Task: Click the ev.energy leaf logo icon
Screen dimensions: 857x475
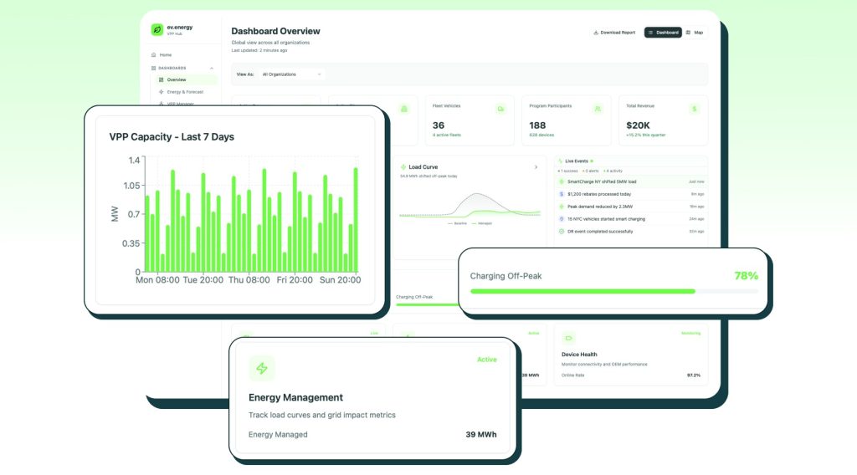Action: click(157, 29)
